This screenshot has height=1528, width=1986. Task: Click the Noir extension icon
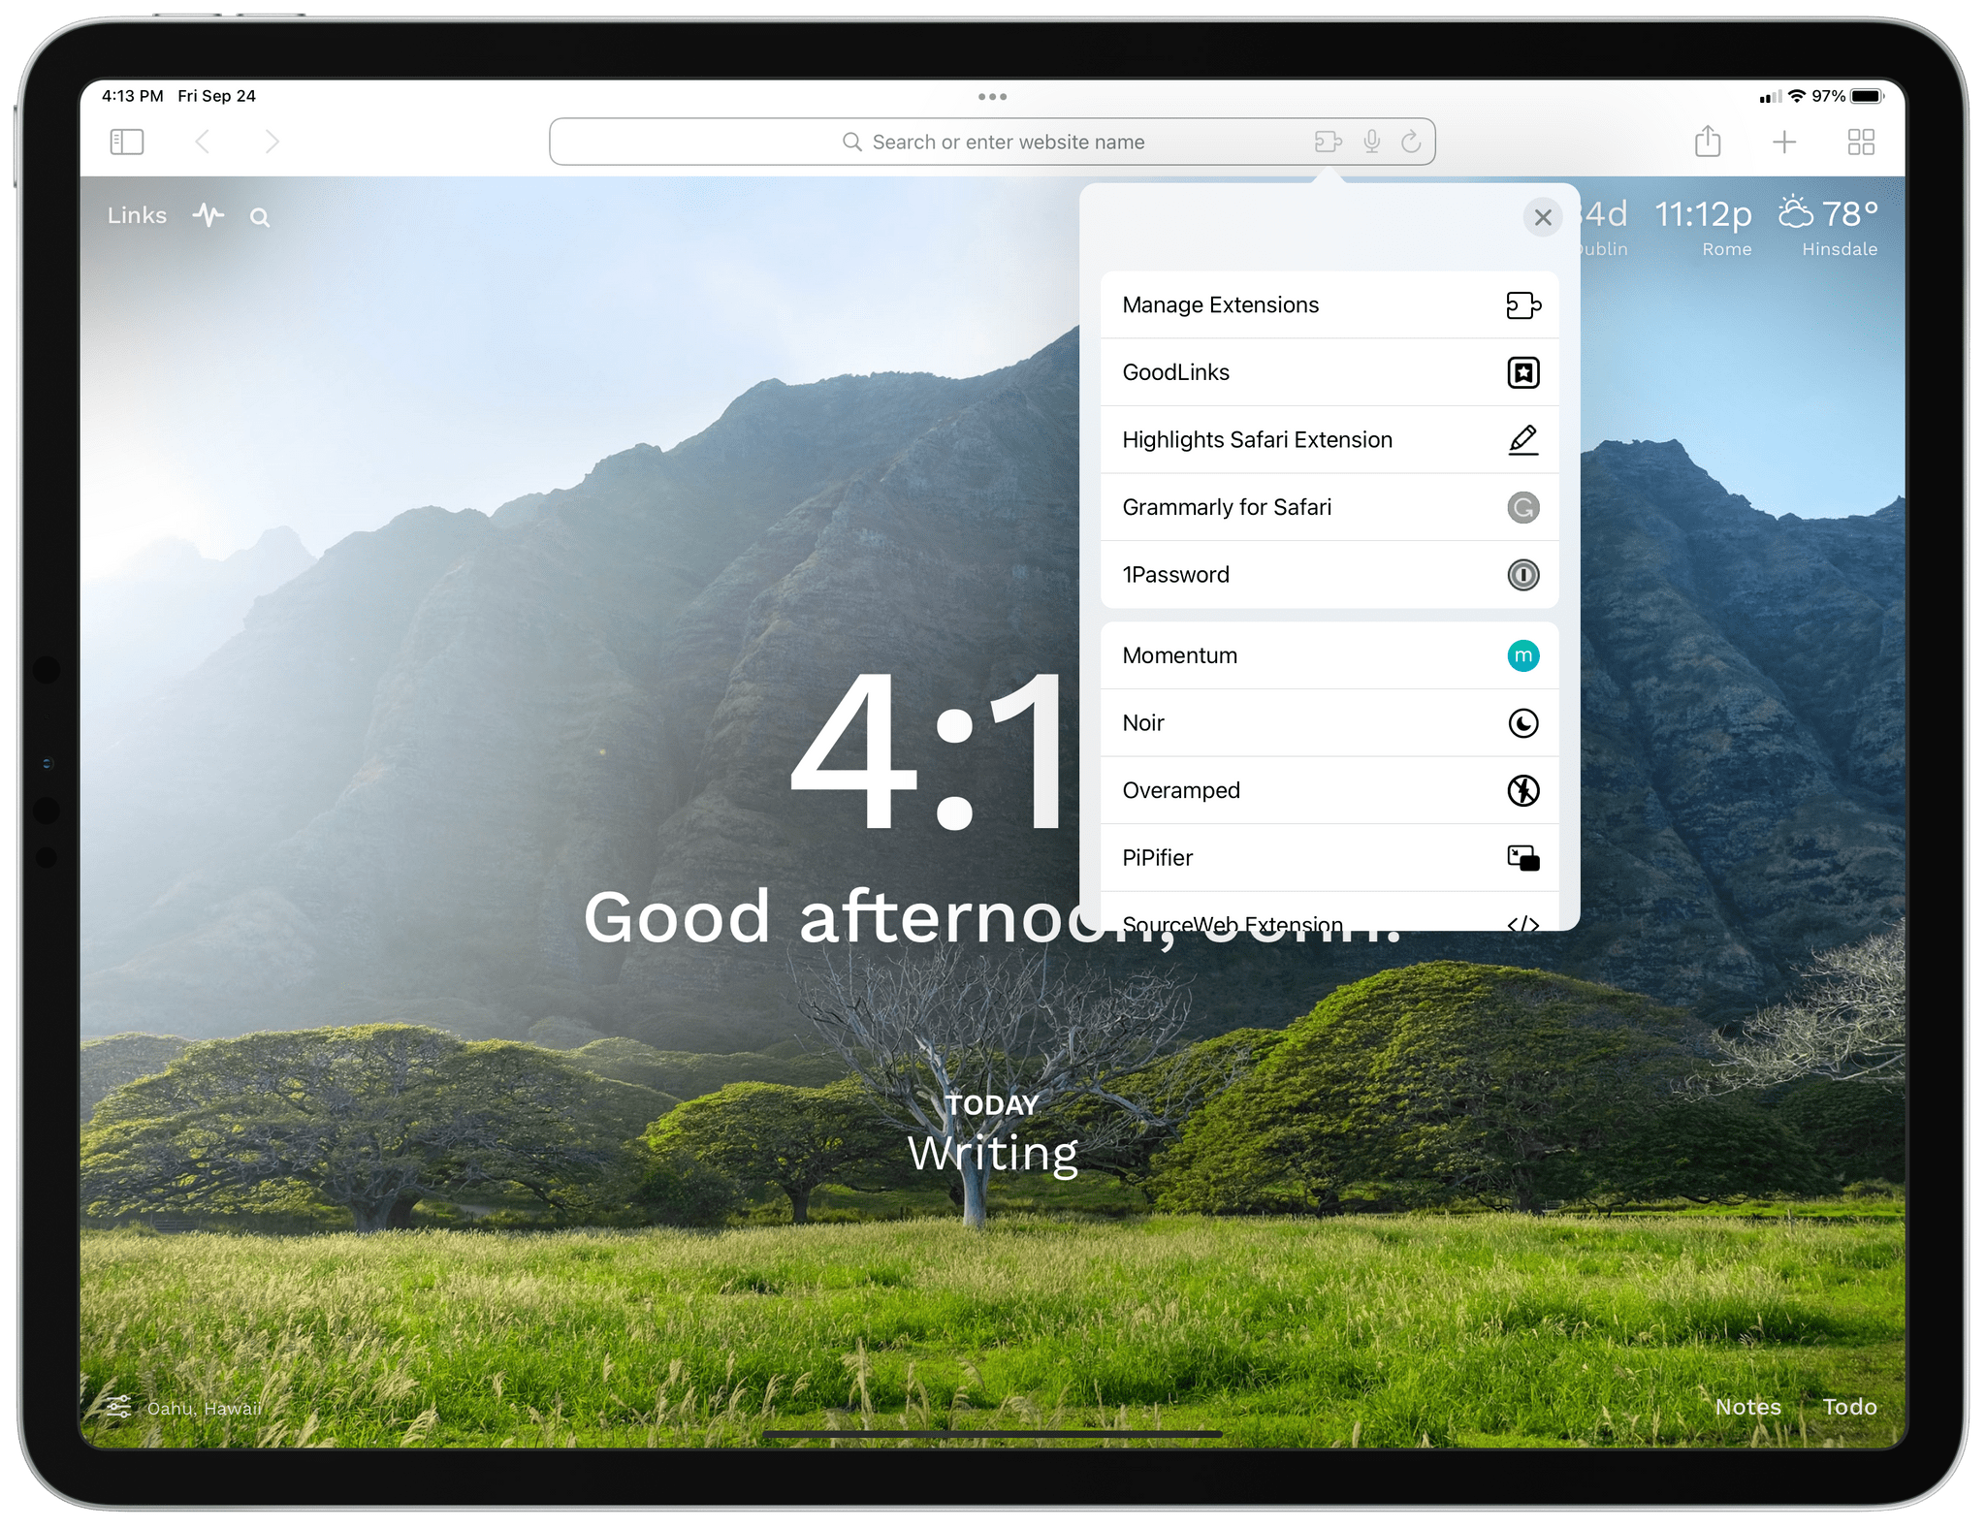pyautogui.click(x=1521, y=720)
